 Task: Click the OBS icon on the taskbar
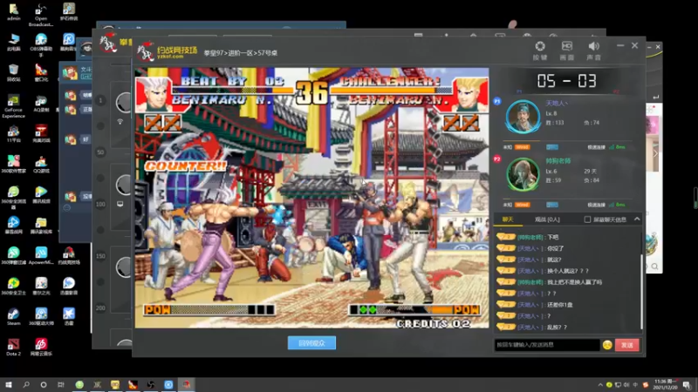tap(150, 384)
